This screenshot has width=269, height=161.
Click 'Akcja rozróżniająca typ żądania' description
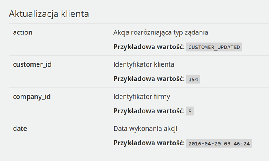(161, 32)
